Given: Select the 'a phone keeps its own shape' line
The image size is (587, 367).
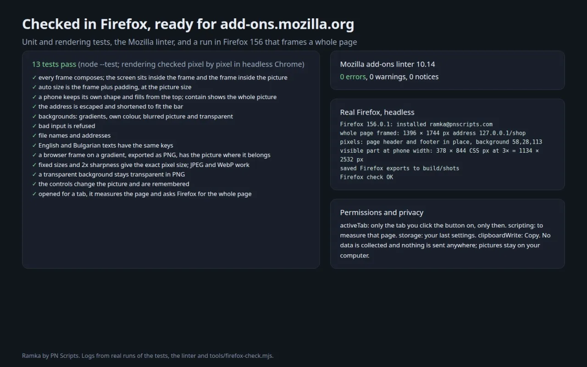Looking at the screenshot, I should point(155,97).
